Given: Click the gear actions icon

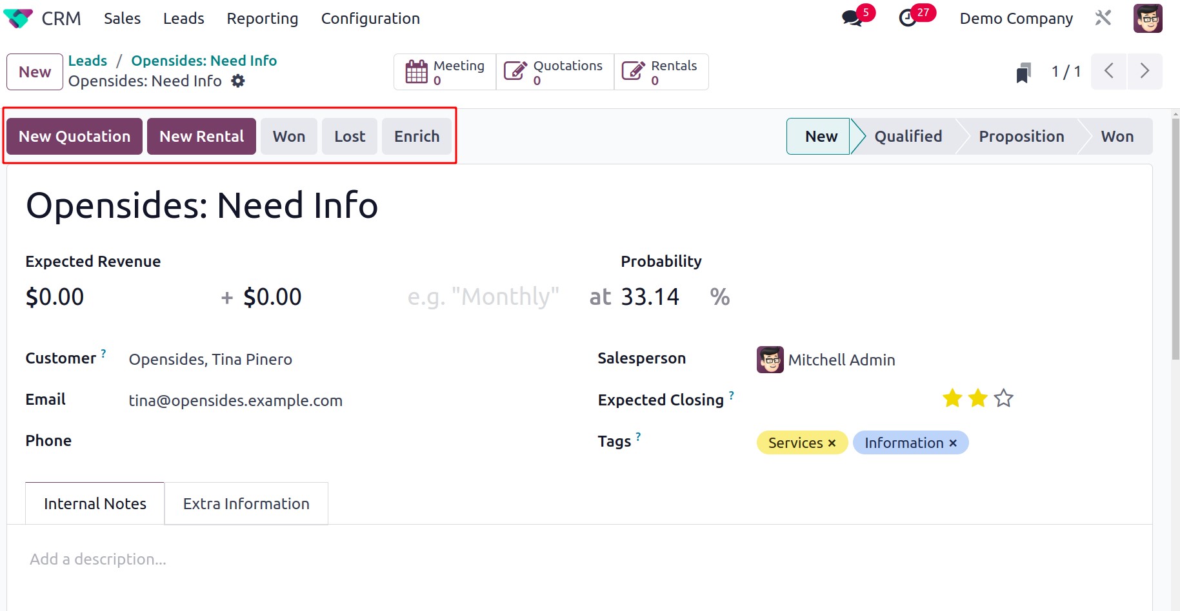Looking at the screenshot, I should 238,81.
